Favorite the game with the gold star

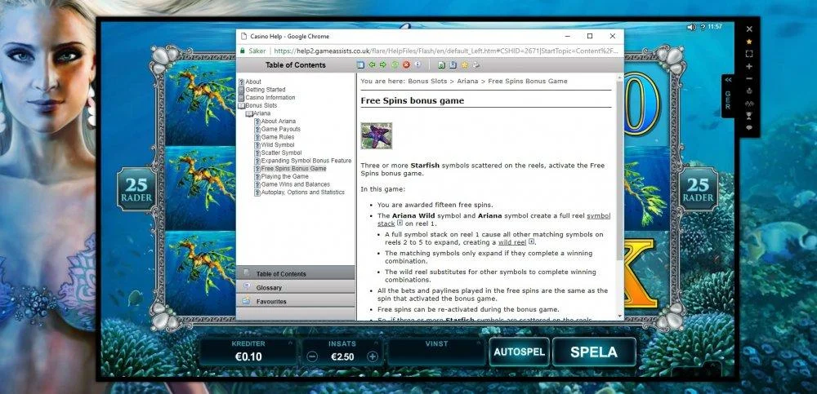749,41
